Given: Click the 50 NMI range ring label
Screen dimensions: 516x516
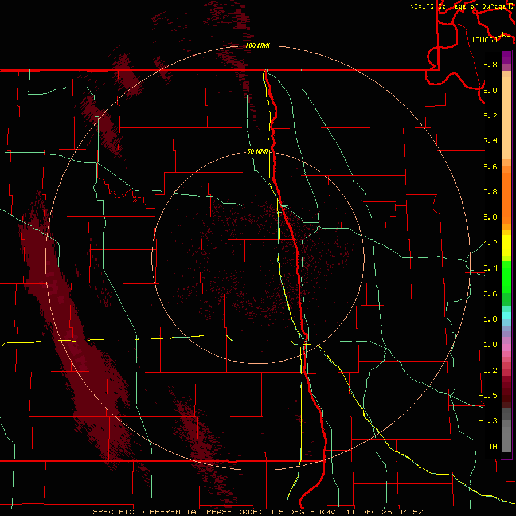Looking at the screenshot, I should (x=257, y=151).
